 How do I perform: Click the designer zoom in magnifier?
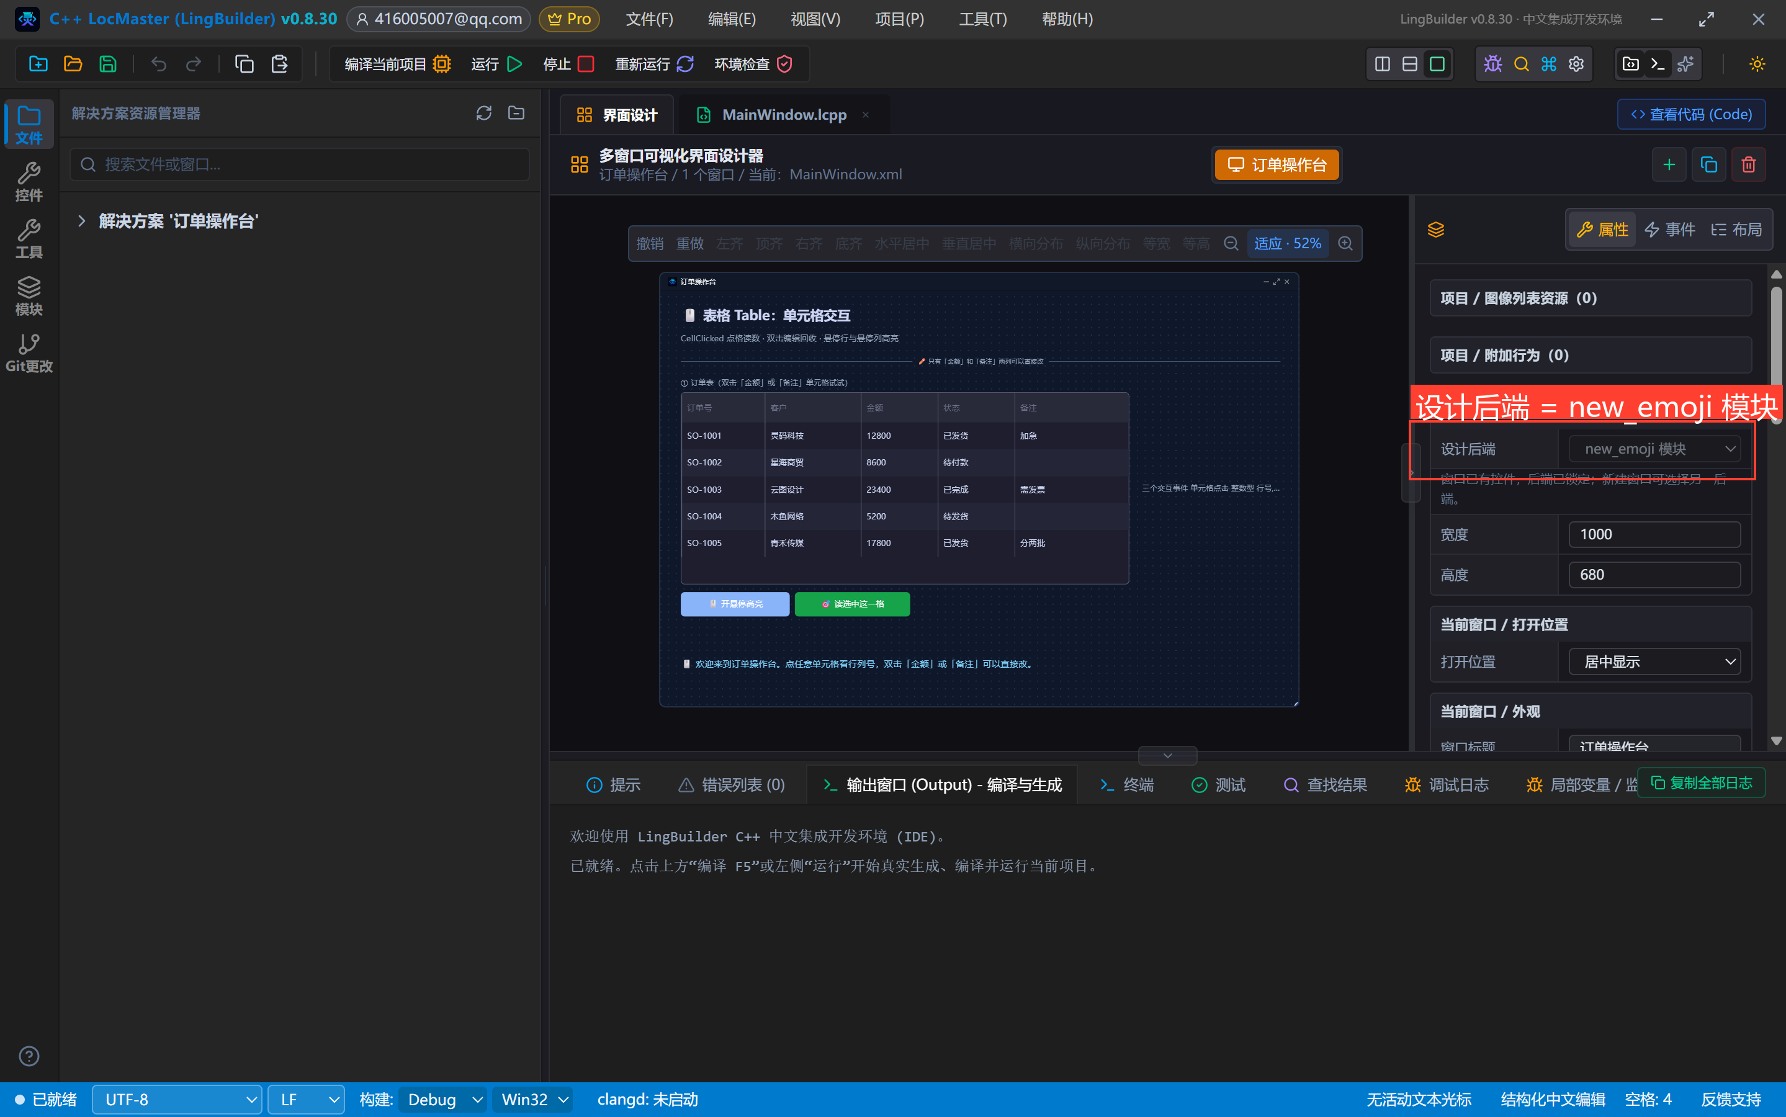(x=1346, y=244)
